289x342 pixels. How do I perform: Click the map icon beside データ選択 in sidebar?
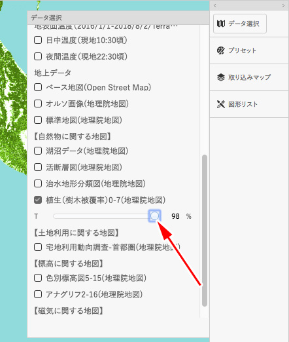[x=221, y=24]
